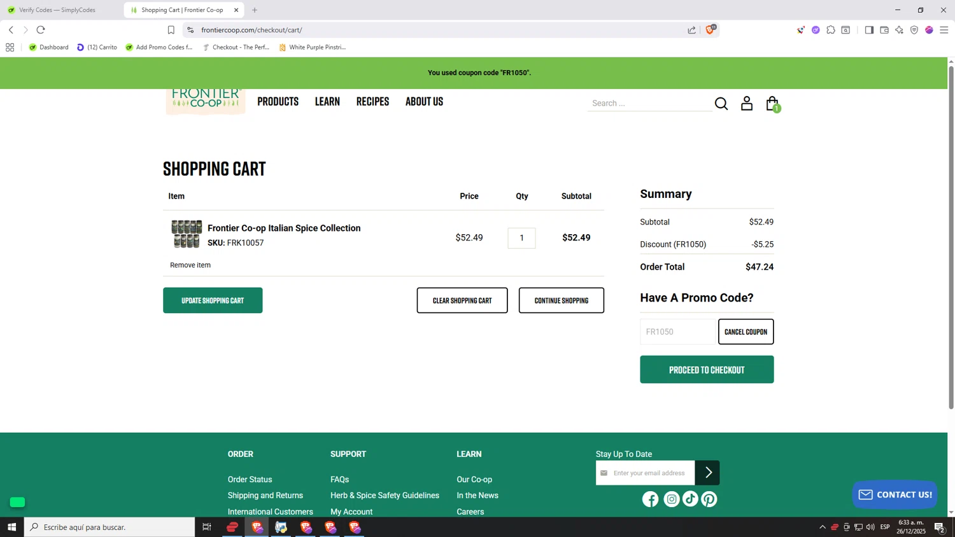Image resolution: width=955 pixels, height=537 pixels.
Task: Open the (12) Carrito bookmark
Action: [97, 47]
